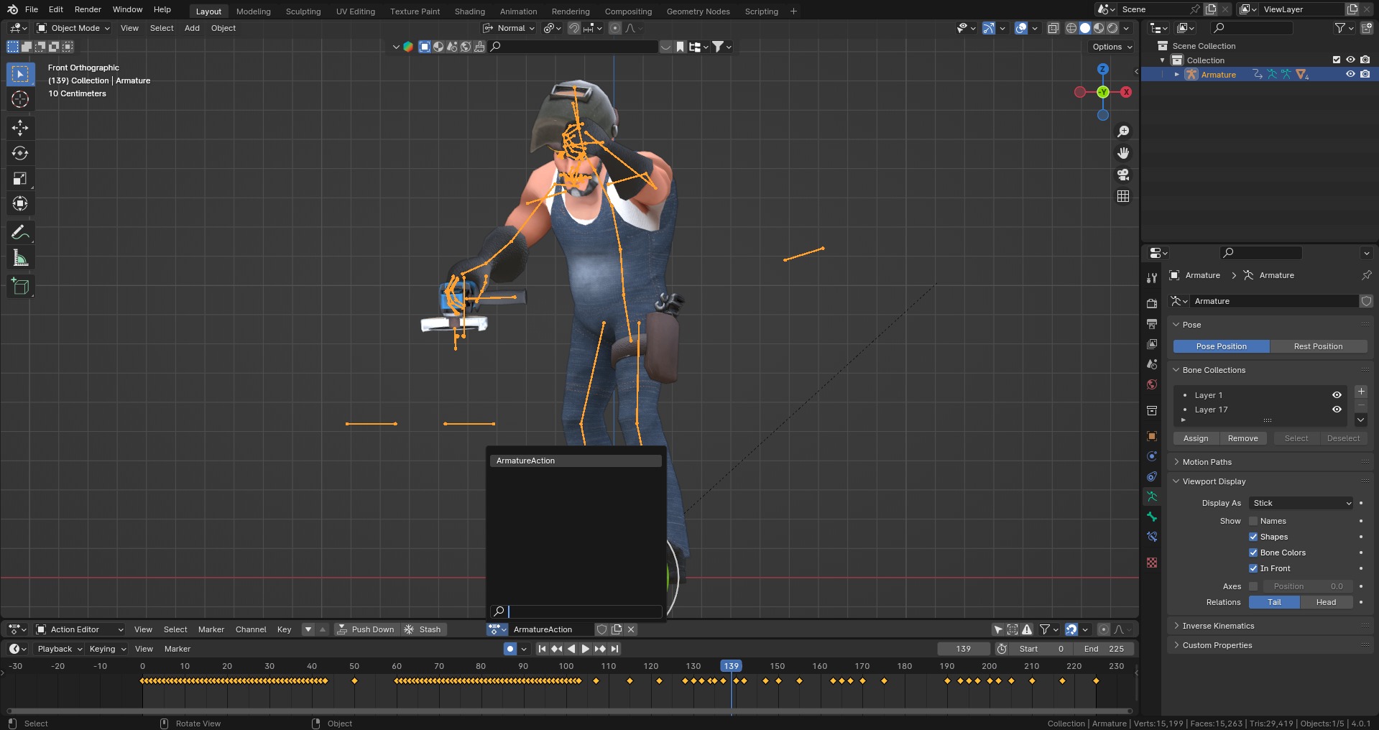Select the Add Cube tool
1379x730 pixels.
(x=20, y=286)
